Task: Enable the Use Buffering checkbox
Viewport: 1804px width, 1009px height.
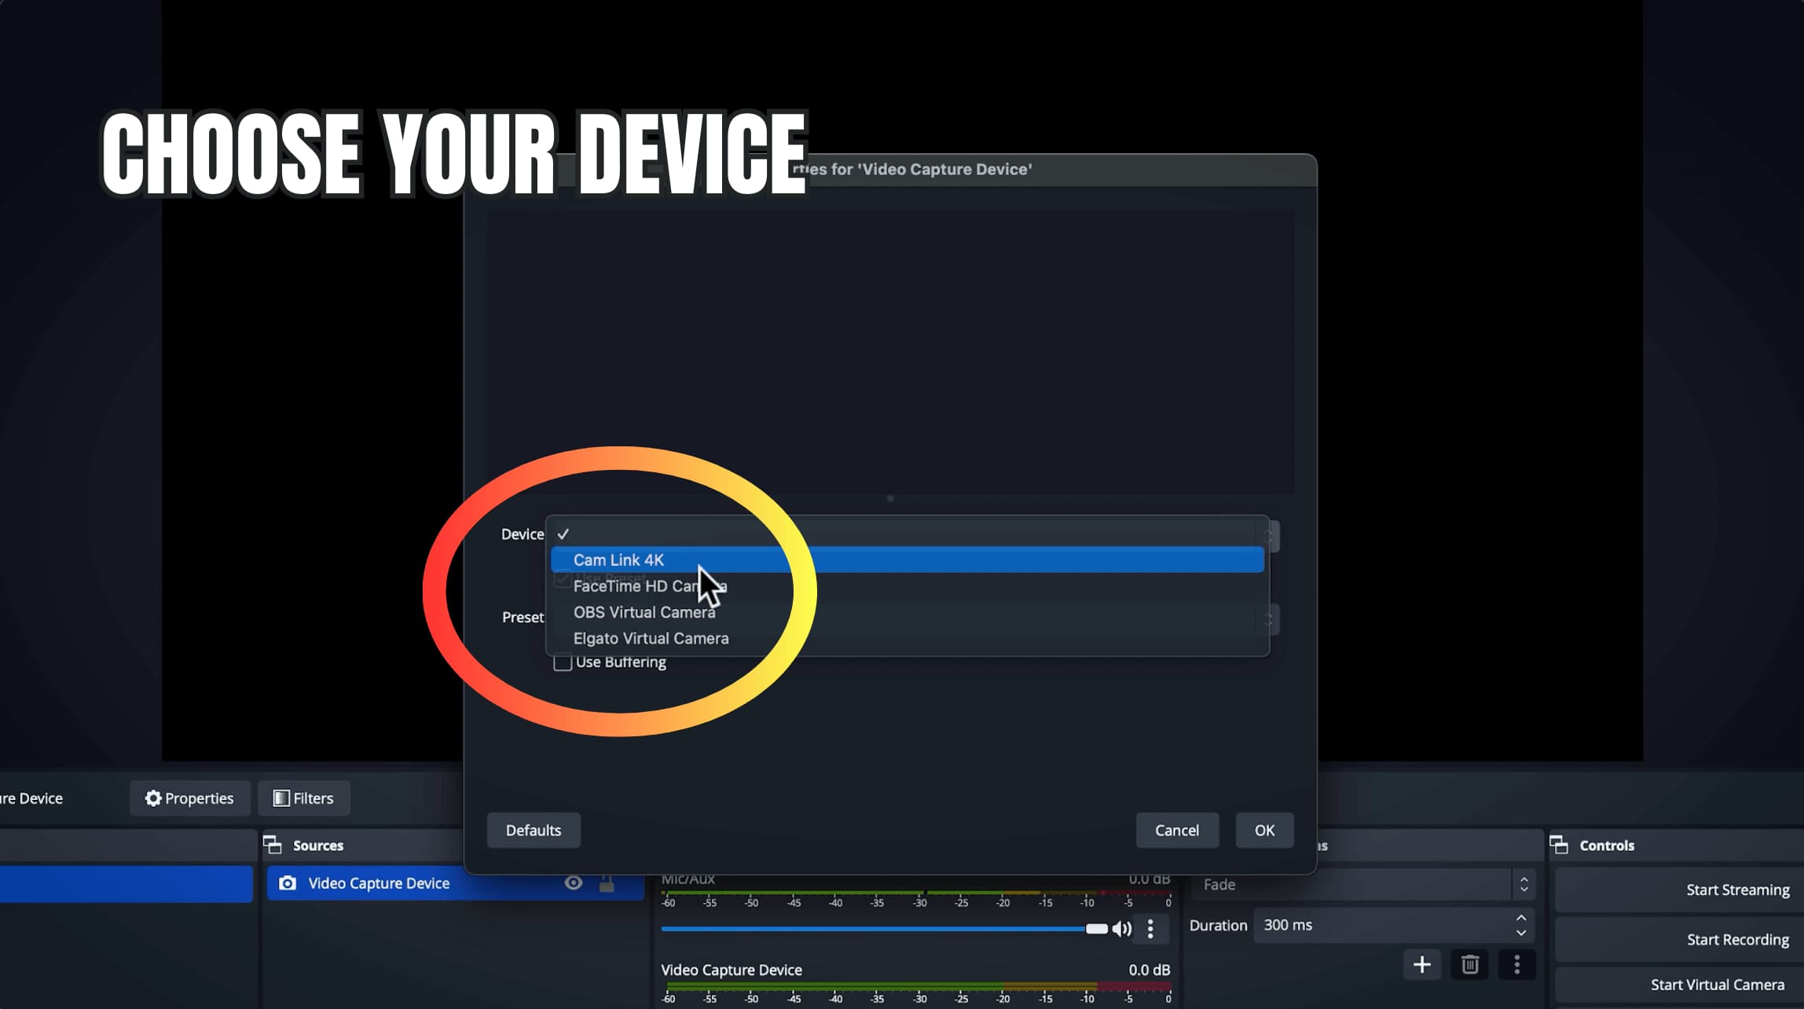Action: click(x=563, y=662)
